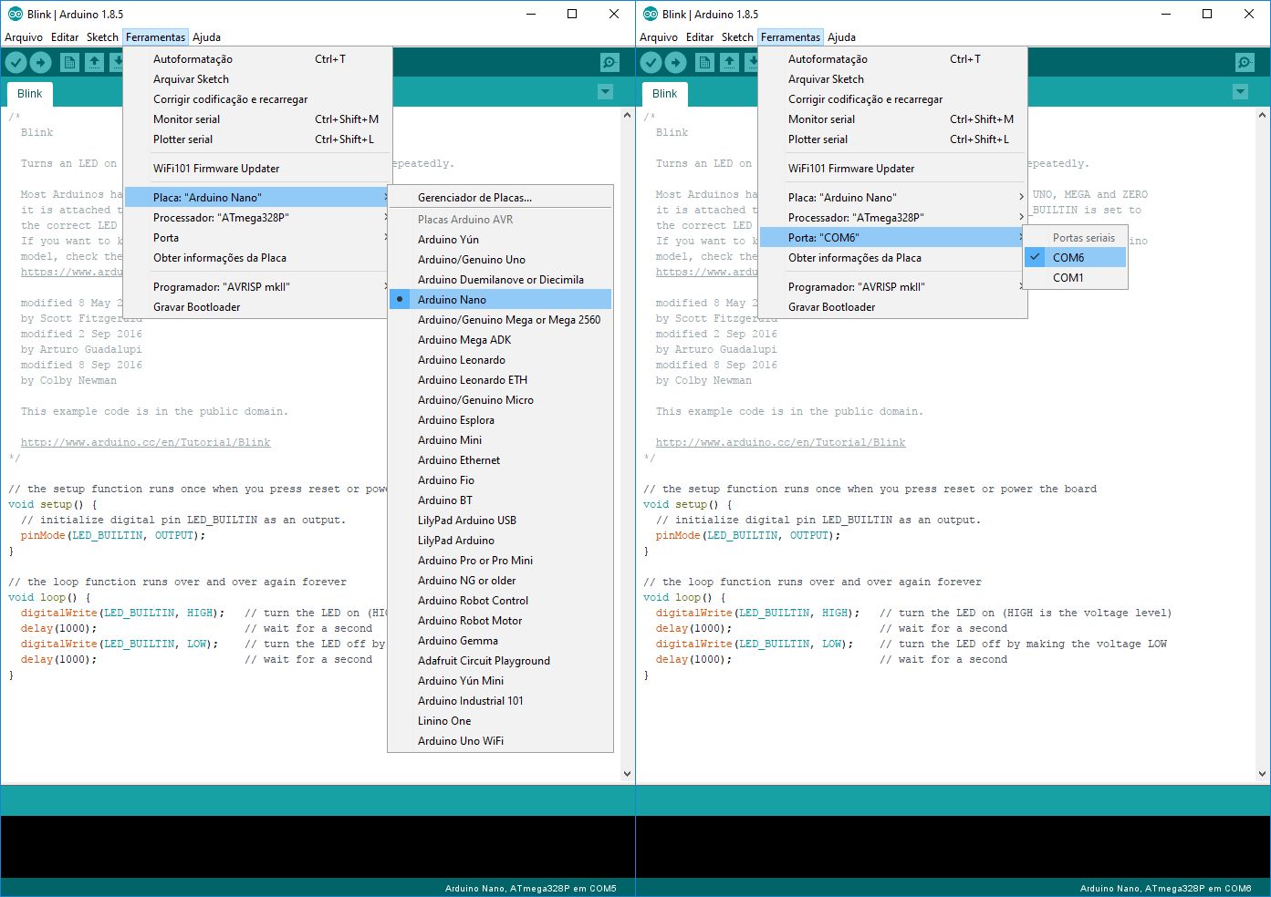Viewport: 1271px width, 897px height.
Task: Open Ajuda menu in right window
Action: tap(841, 37)
